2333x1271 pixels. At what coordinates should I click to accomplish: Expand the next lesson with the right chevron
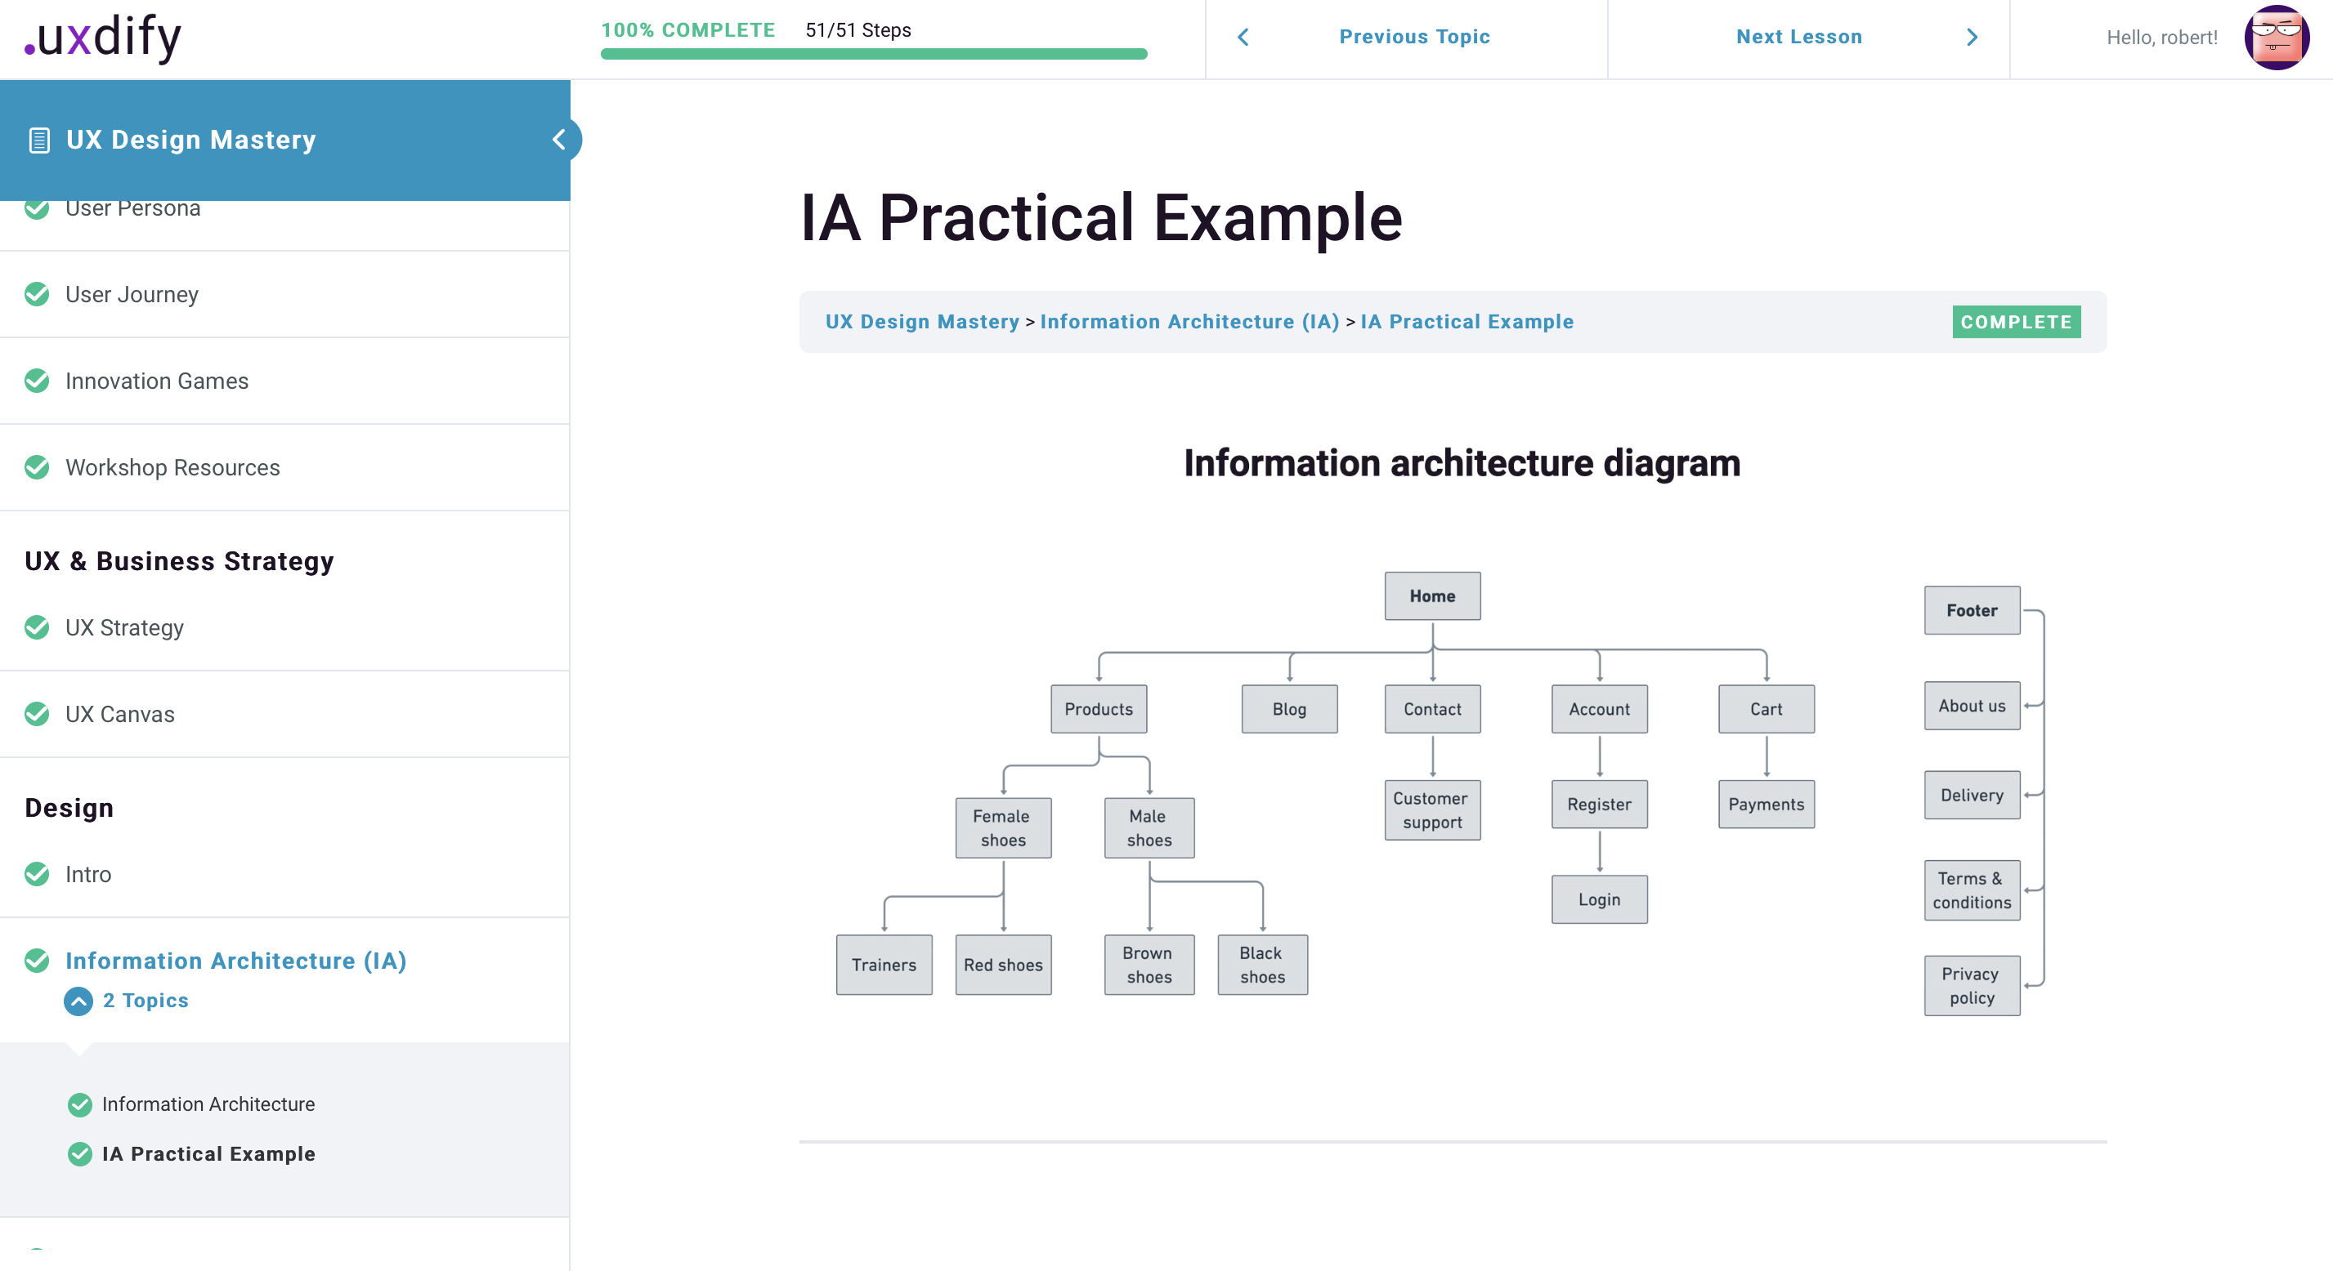click(x=1973, y=37)
